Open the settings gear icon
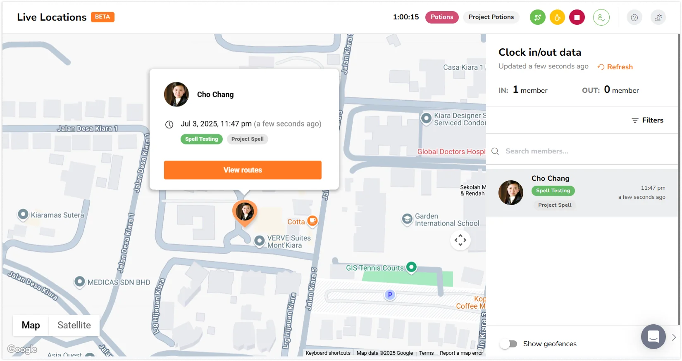The image size is (682, 361). click(658, 17)
